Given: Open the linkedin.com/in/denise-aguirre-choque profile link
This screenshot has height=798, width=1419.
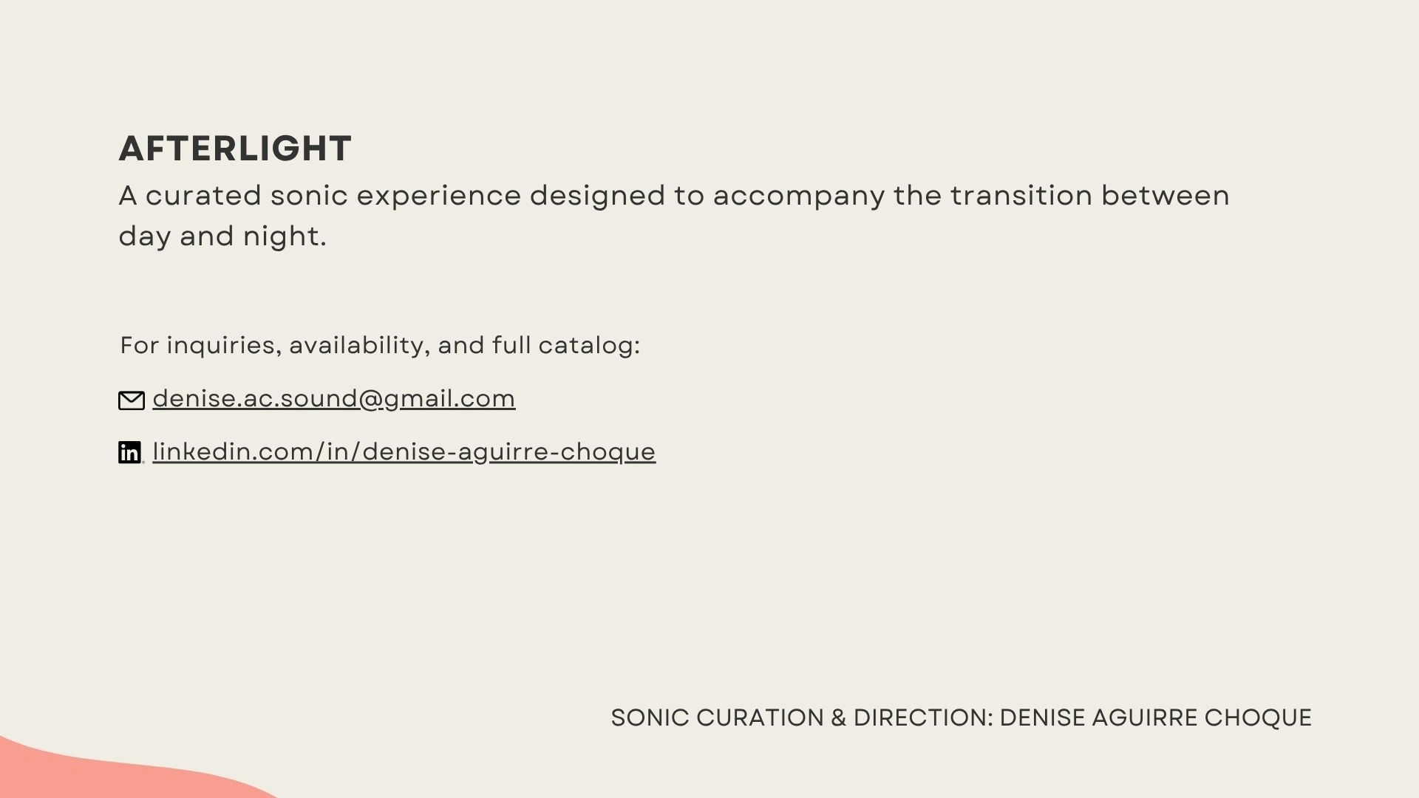Looking at the screenshot, I should click(404, 451).
